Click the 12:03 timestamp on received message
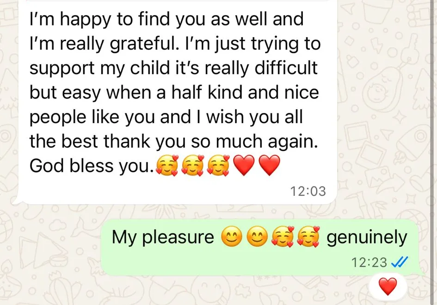 (308, 192)
